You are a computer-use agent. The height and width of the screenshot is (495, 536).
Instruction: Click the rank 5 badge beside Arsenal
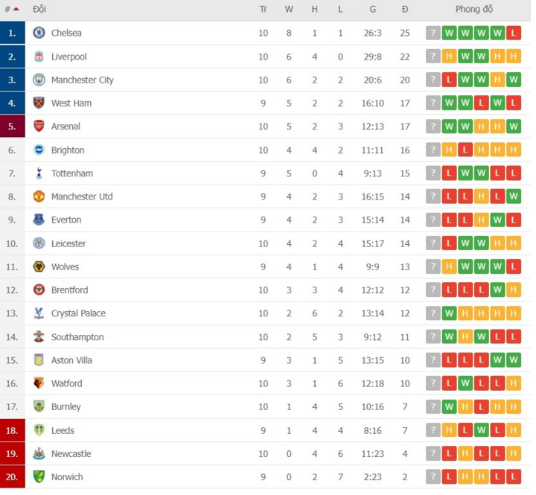12,127
